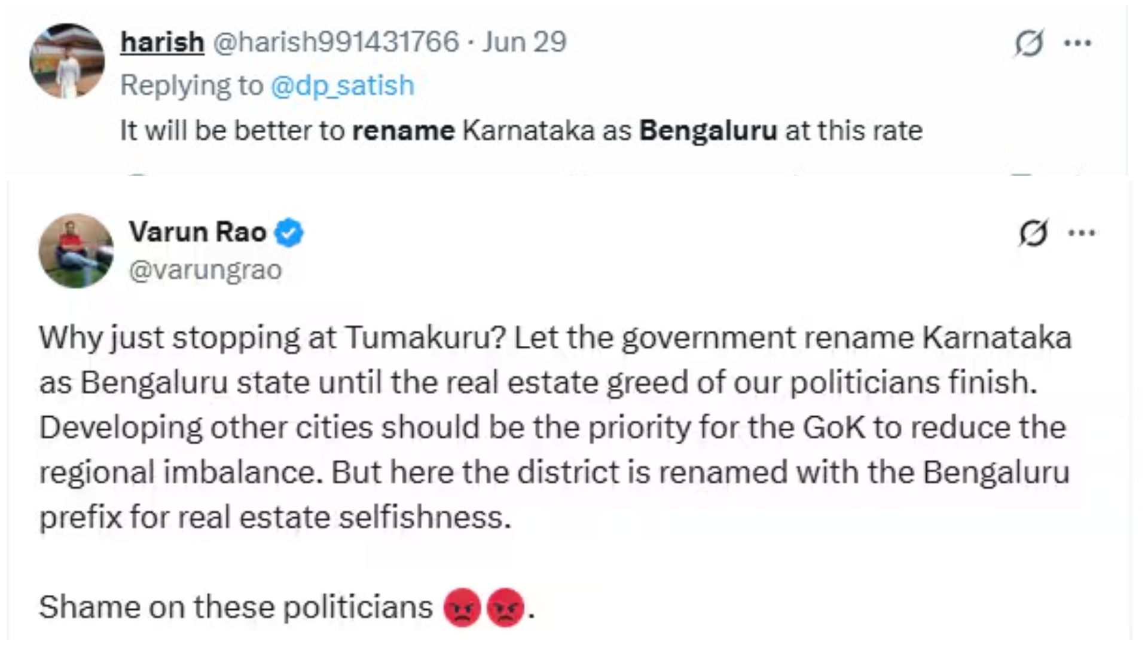
Task: Click the "Replying to" label text
Action: (x=191, y=85)
